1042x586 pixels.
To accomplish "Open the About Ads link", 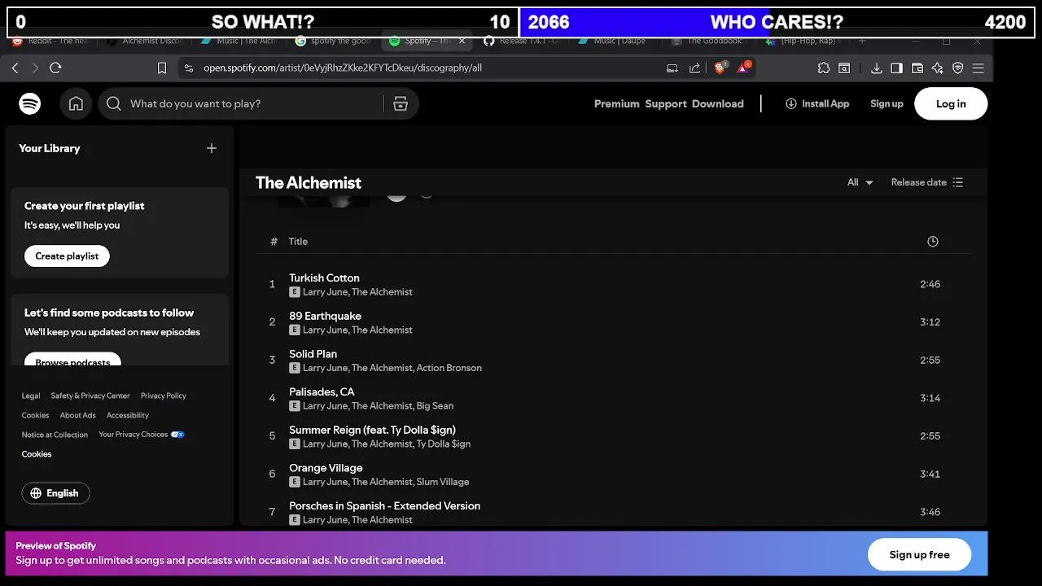I will pos(77,415).
